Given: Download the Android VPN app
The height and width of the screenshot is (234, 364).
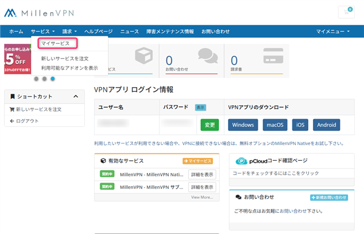Looking at the screenshot, I should click(x=326, y=125).
